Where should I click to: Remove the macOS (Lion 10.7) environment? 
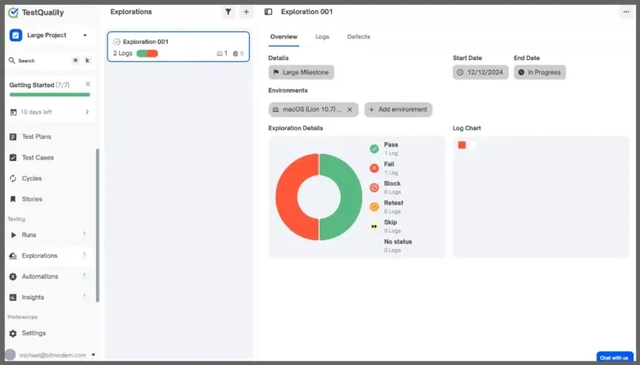tap(350, 109)
